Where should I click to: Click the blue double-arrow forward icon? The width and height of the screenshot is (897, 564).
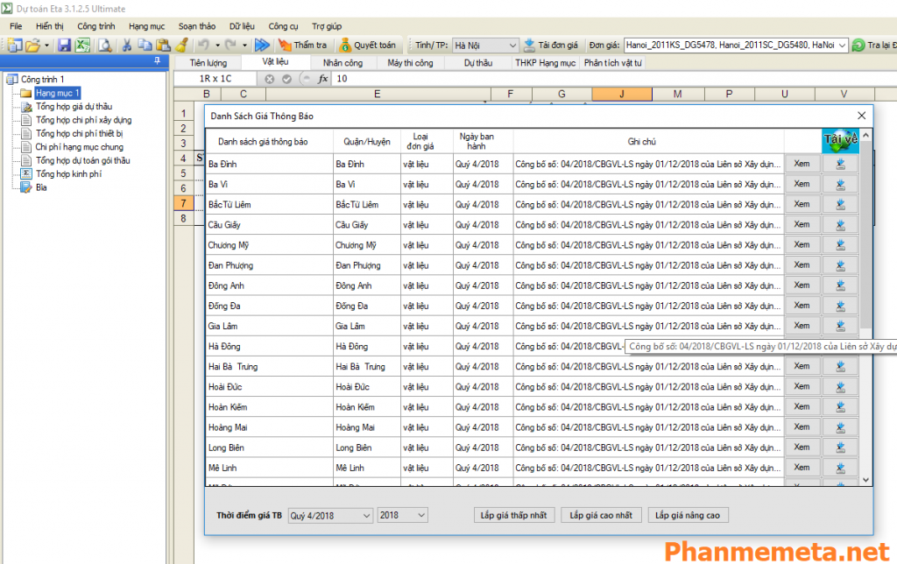262,45
